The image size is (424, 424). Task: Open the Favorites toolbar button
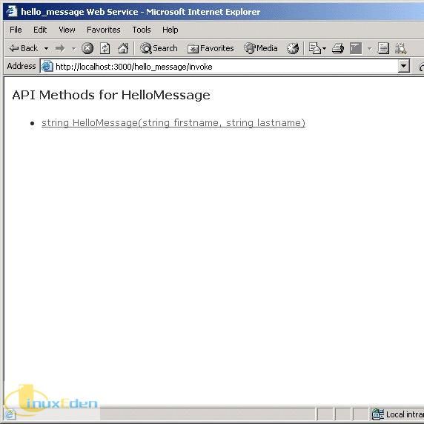point(211,49)
